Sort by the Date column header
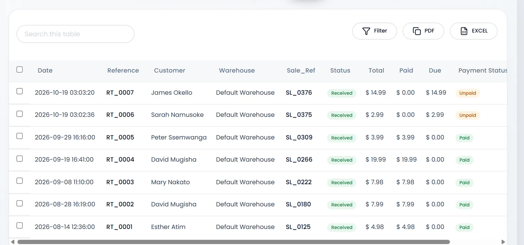Screen dimensions: 524x245 pyautogui.click(x=45, y=71)
